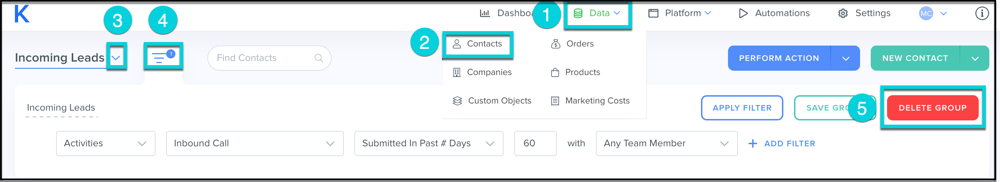Select Custom Objects from the Data menu
This screenshot has height=182, width=1000.
[499, 101]
